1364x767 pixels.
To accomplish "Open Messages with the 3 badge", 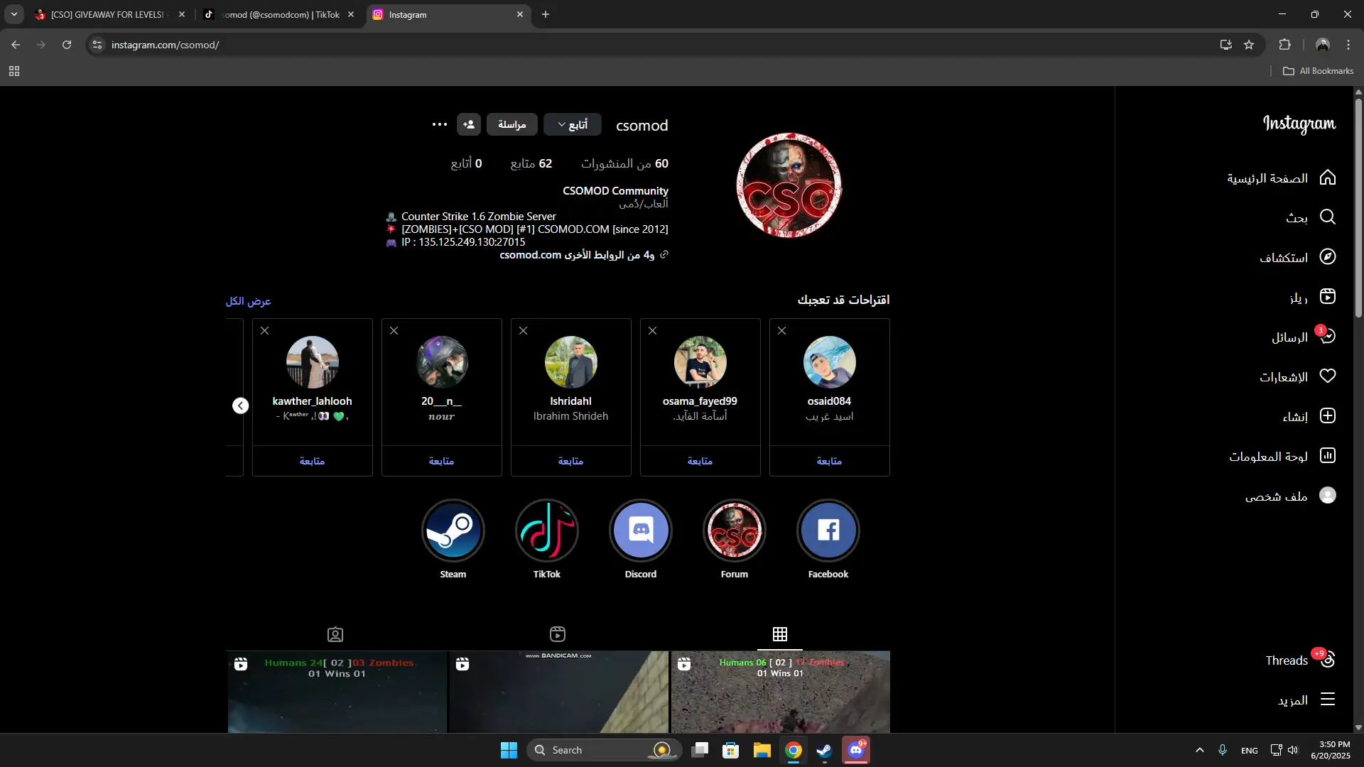I will click(1327, 337).
